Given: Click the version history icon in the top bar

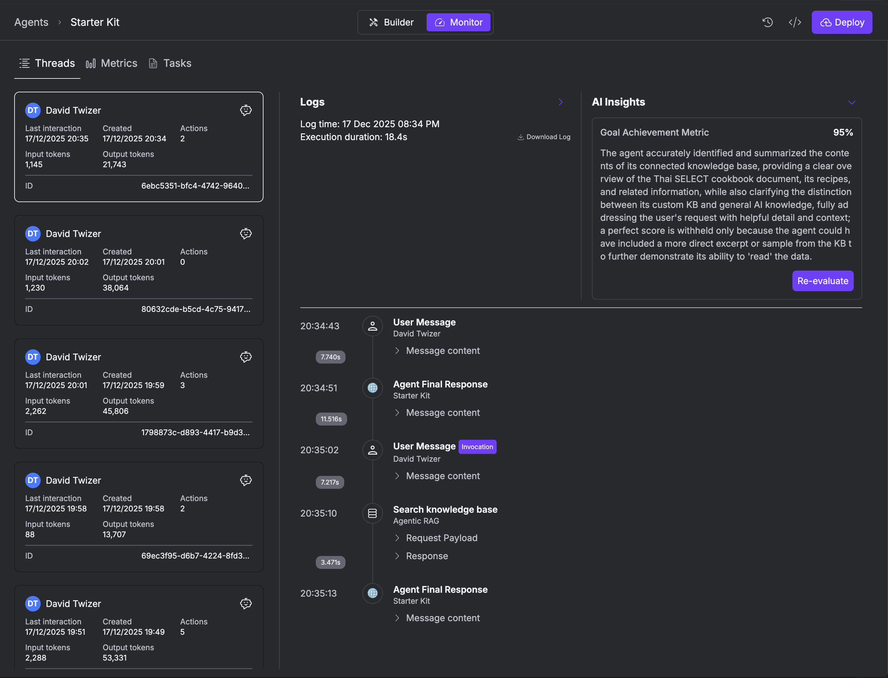Looking at the screenshot, I should tap(767, 22).
